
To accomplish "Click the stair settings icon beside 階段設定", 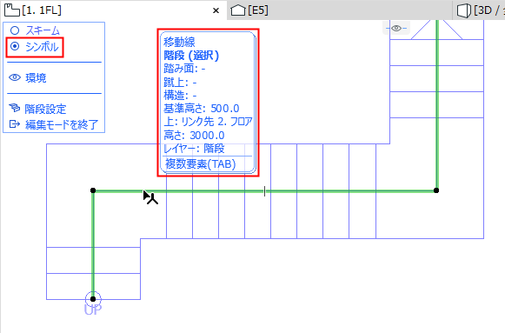I will point(15,108).
